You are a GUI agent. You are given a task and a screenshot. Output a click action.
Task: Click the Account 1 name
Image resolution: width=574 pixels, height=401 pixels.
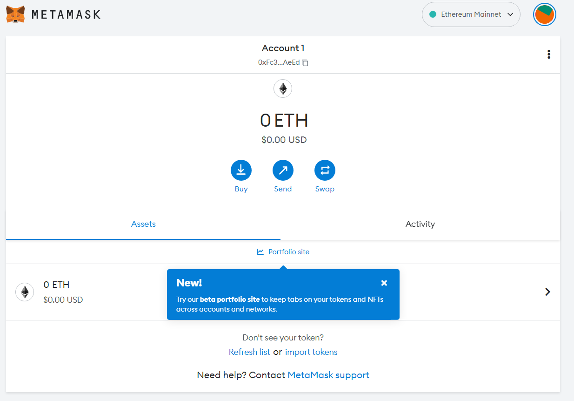(x=283, y=48)
